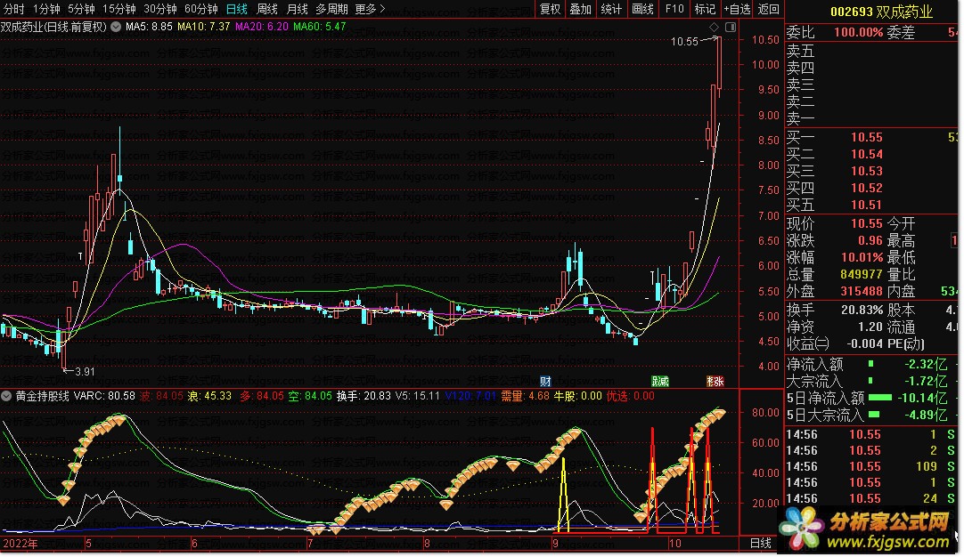Click the 买二 10.54 bid row

click(x=871, y=154)
